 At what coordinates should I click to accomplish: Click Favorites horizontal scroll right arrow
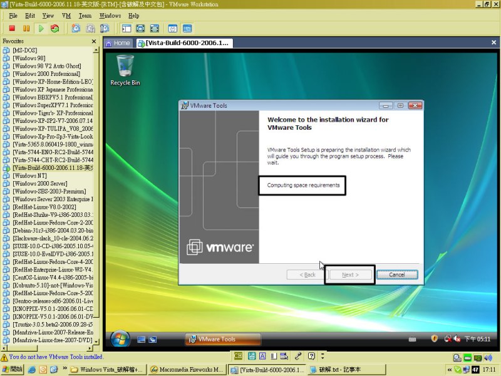click(x=90, y=348)
